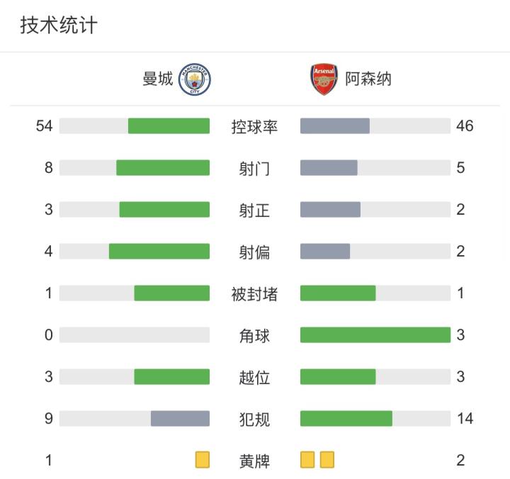Click Manchester City's gray 犯规 fouls bar
The height and width of the screenshot is (479, 510).
point(180,419)
